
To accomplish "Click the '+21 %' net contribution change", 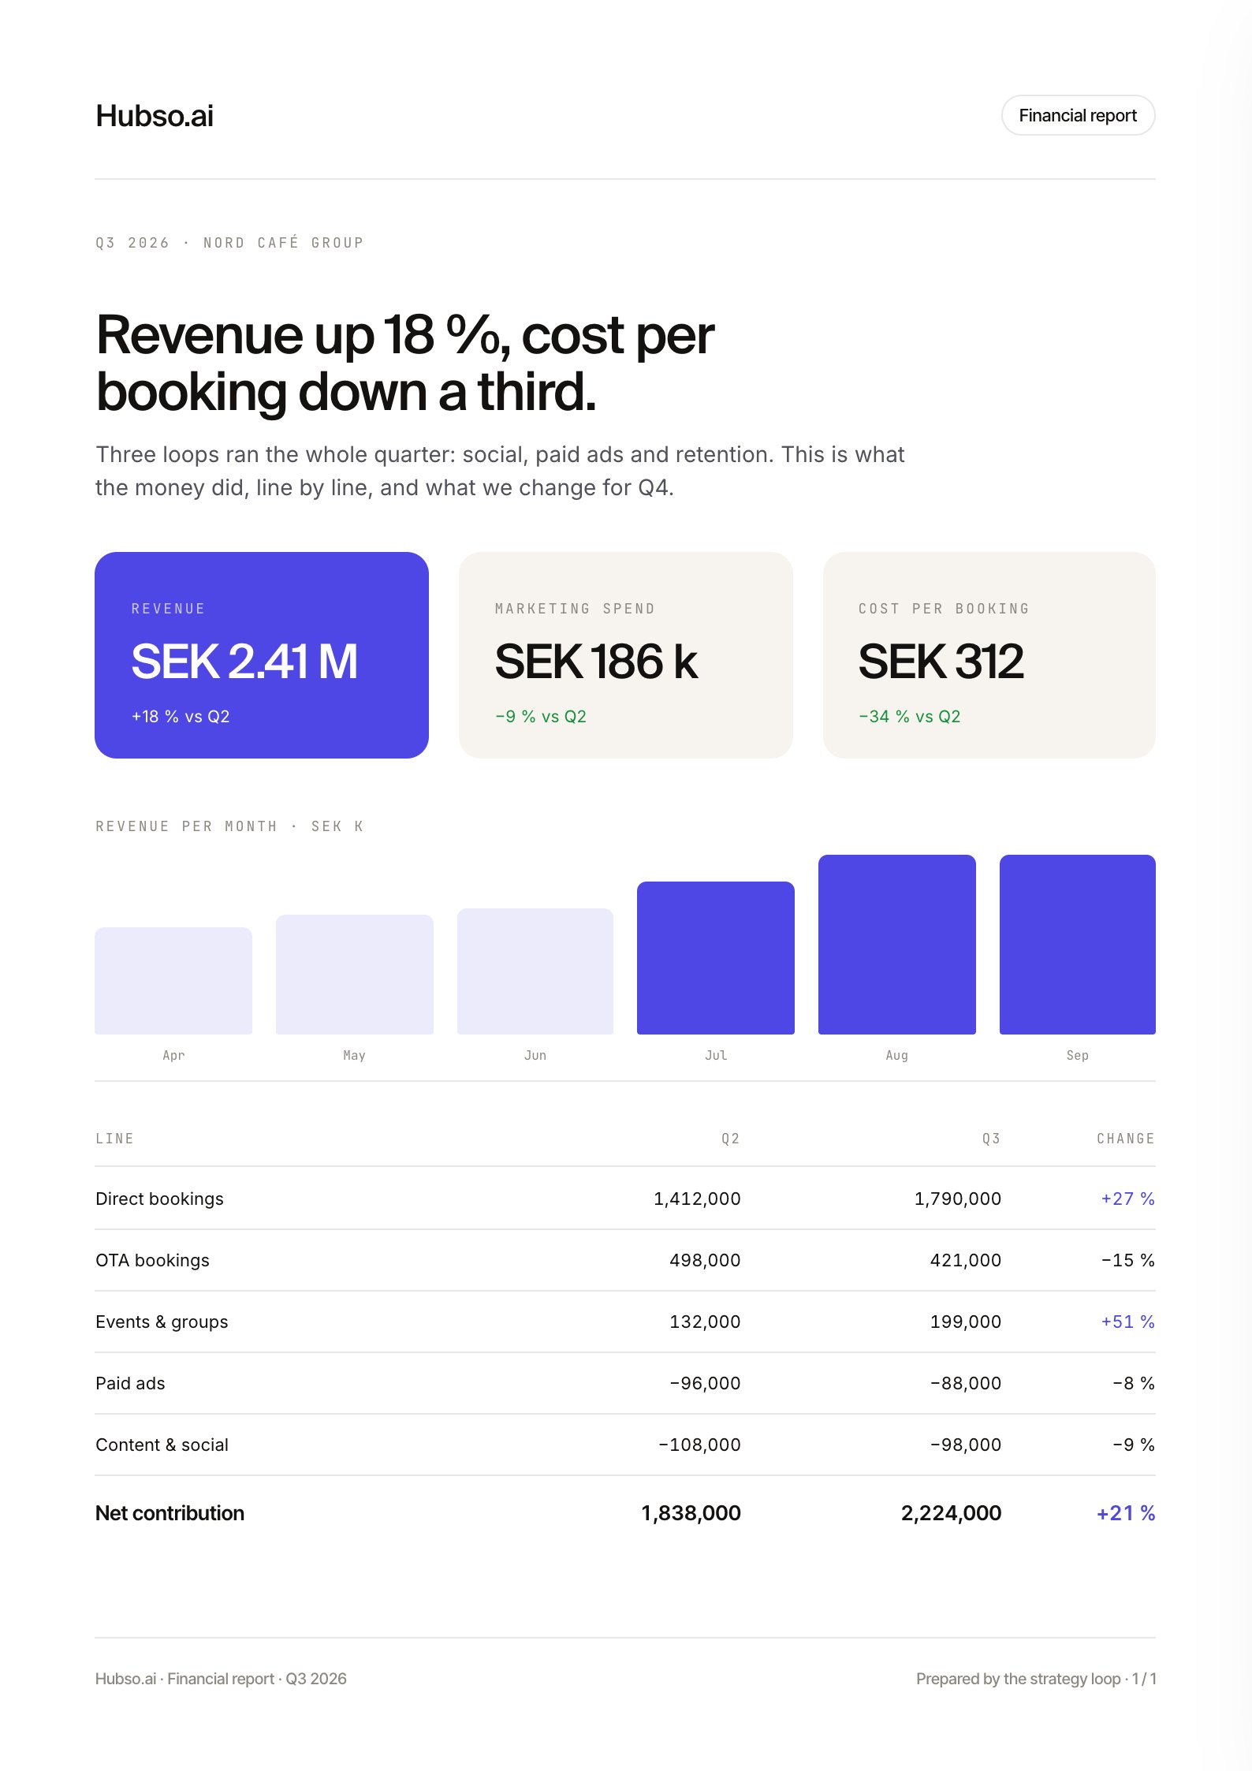I will coord(1126,1513).
